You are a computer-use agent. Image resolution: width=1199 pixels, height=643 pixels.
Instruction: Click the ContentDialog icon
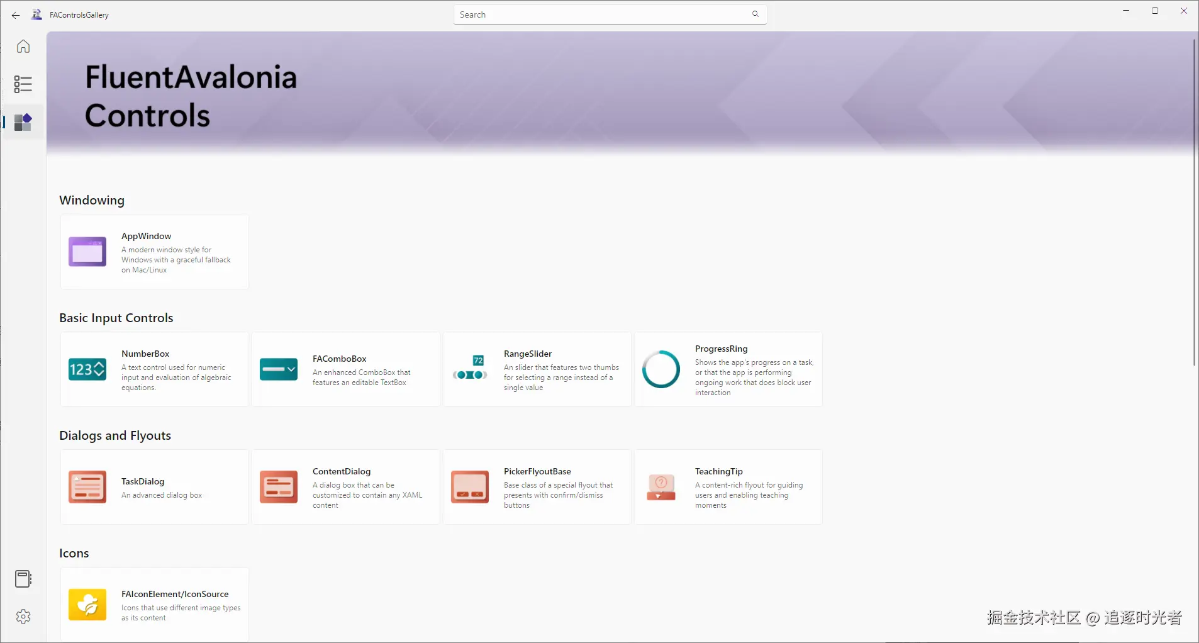[x=279, y=487]
